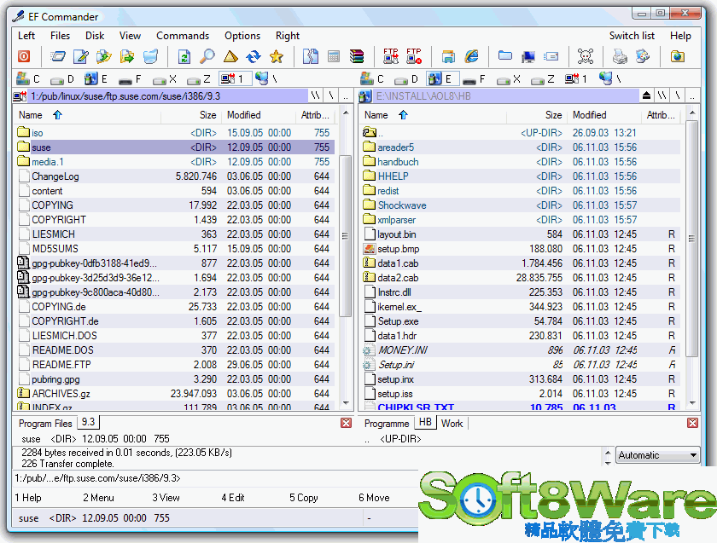
Task: Select the ChangeLog file row
Action: click(x=174, y=176)
